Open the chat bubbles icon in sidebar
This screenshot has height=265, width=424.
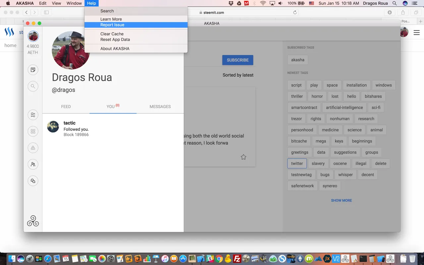pos(33,181)
